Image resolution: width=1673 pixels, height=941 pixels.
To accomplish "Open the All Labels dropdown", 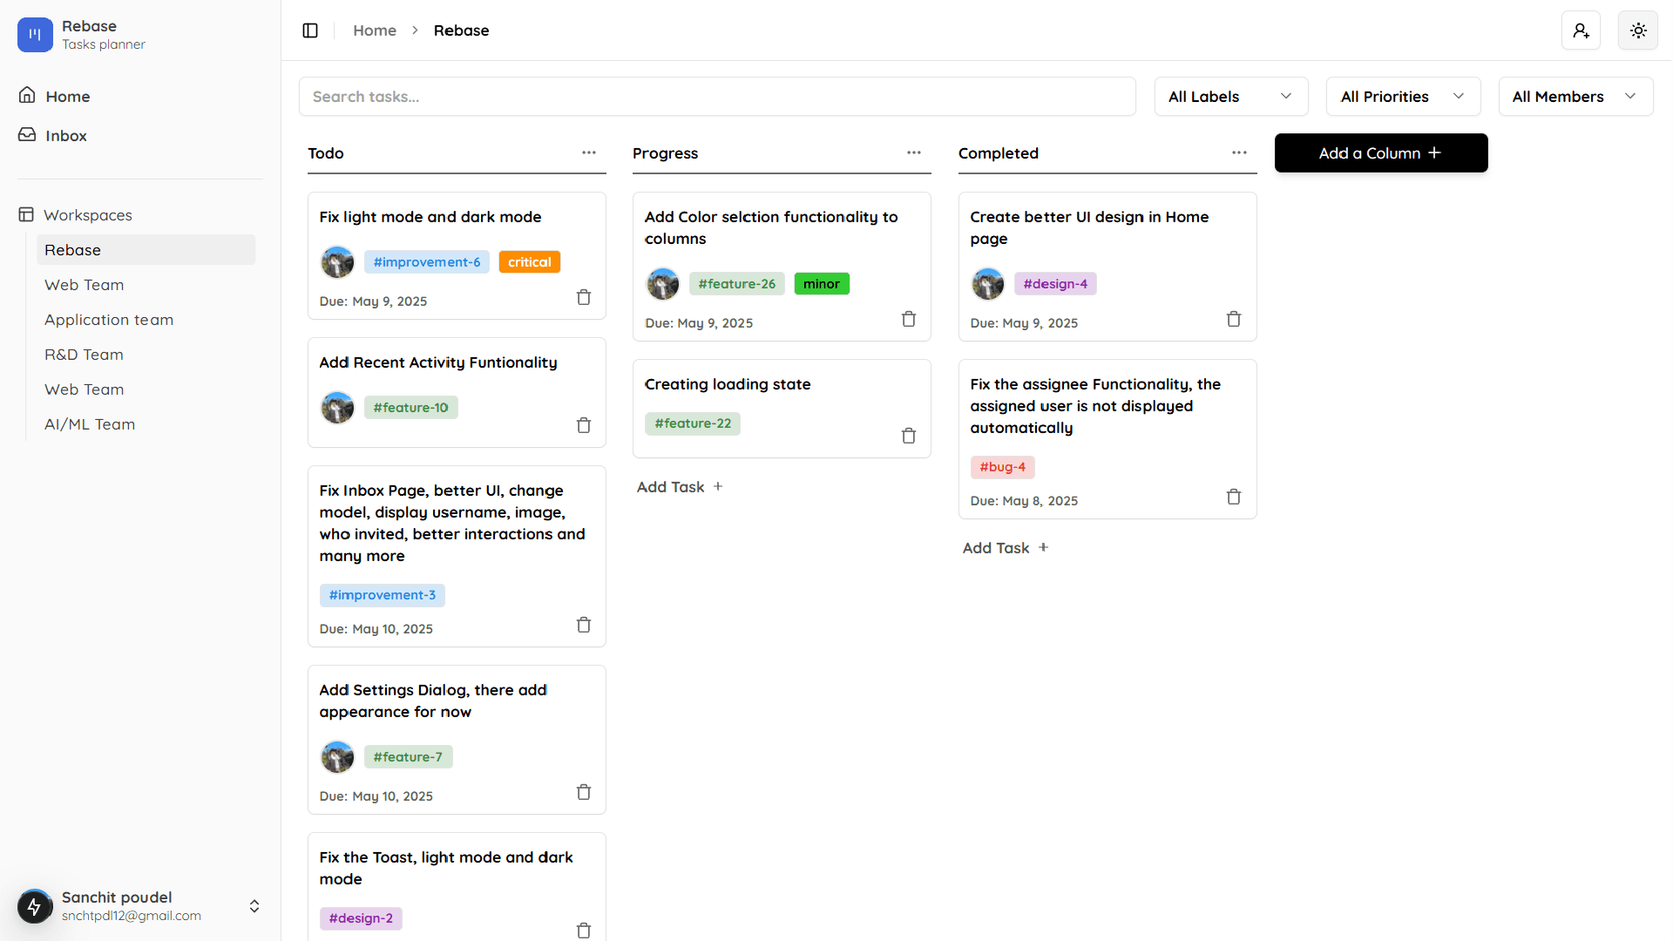I will 1230,96.
